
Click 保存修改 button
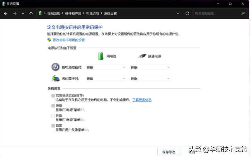click(x=168, y=152)
